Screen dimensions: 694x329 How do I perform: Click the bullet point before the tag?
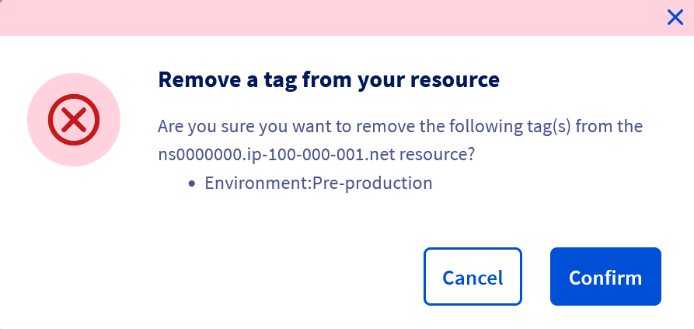[192, 184]
